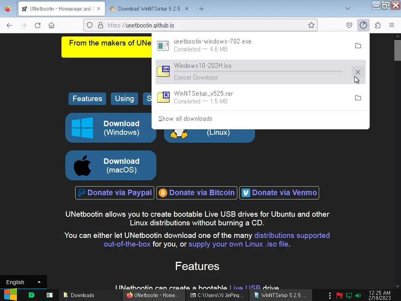
Task: Open the Firefox hamburger menu
Action: click(x=391, y=25)
